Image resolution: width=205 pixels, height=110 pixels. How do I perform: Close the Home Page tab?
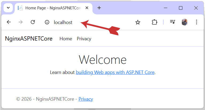coord(87,8)
